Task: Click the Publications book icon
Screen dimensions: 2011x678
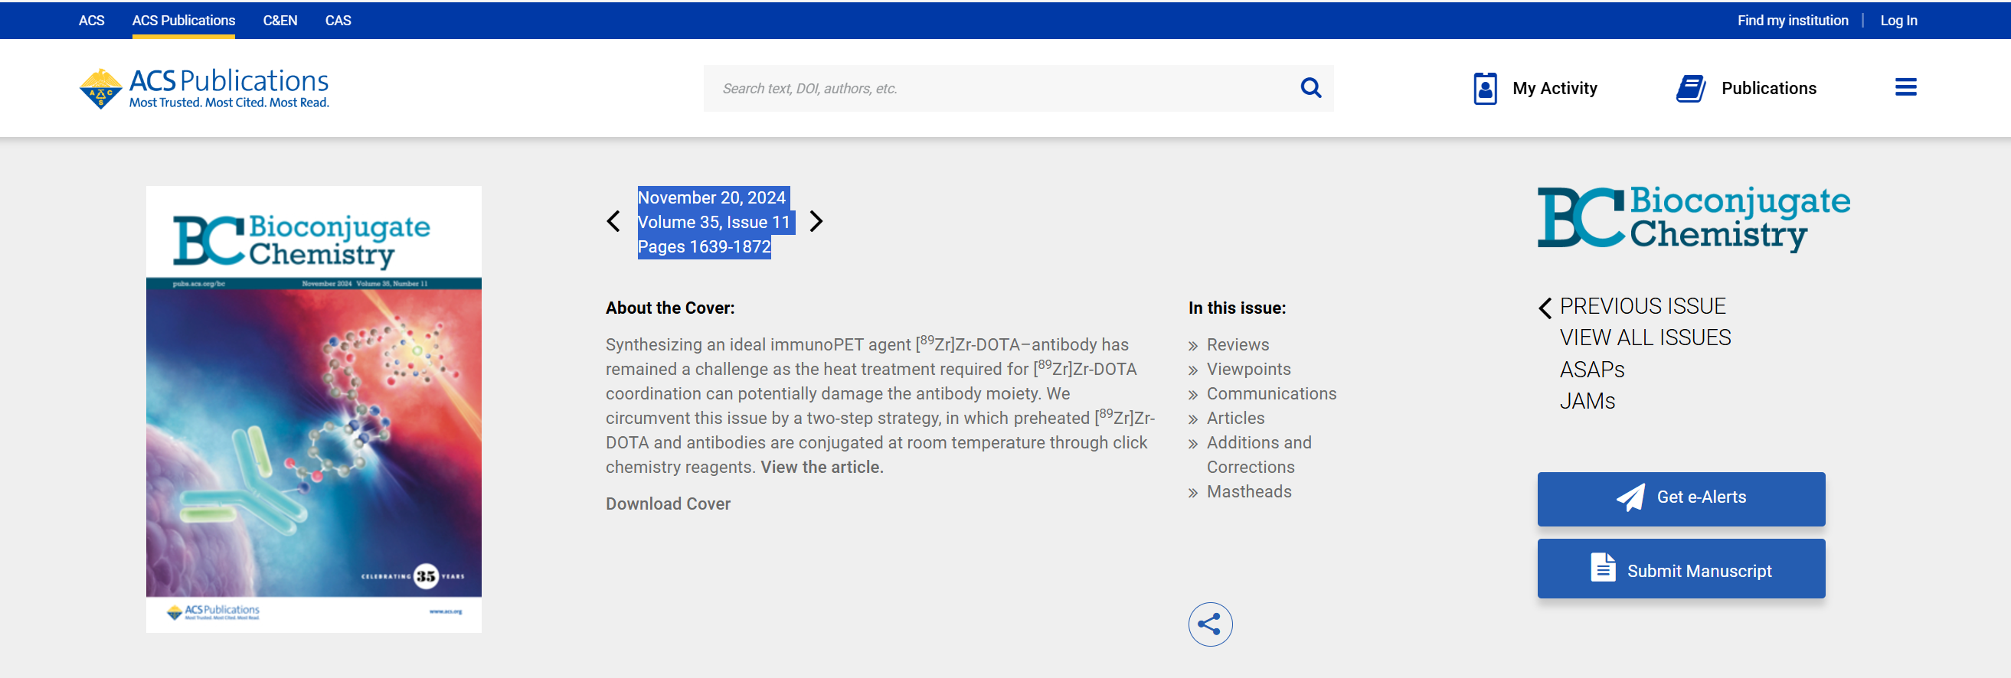Action: click(x=1691, y=88)
